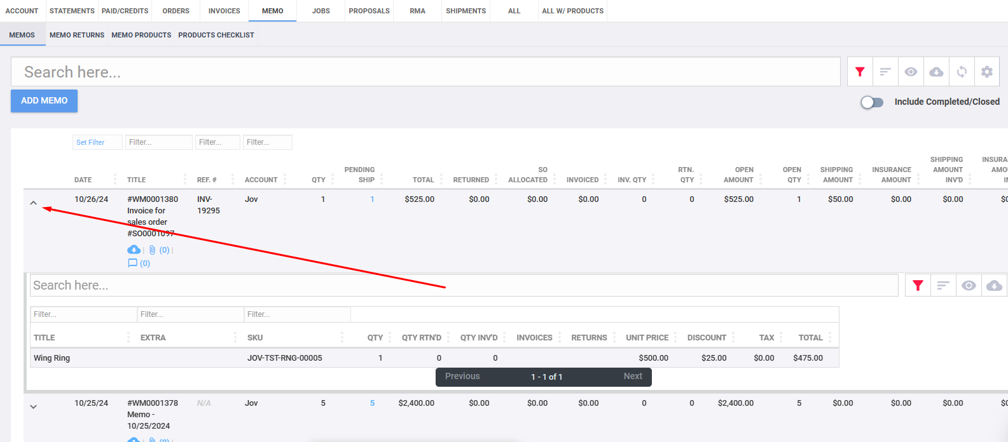The width and height of the screenshot is (1008, 442).
Task: Click the 10/26/24 date cell
Action: 91,199
